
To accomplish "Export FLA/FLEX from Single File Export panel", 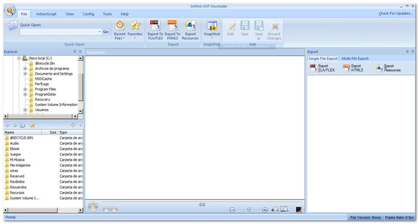I will tap(322, 68).
